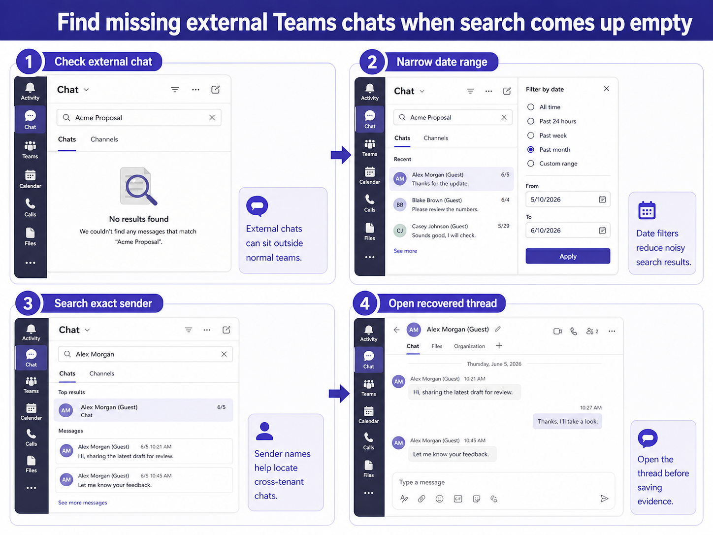Image resolution: width=713 pixels, height=535 pixels.
Task: Attach a file with paperclip icon
Action: (421, 499)
